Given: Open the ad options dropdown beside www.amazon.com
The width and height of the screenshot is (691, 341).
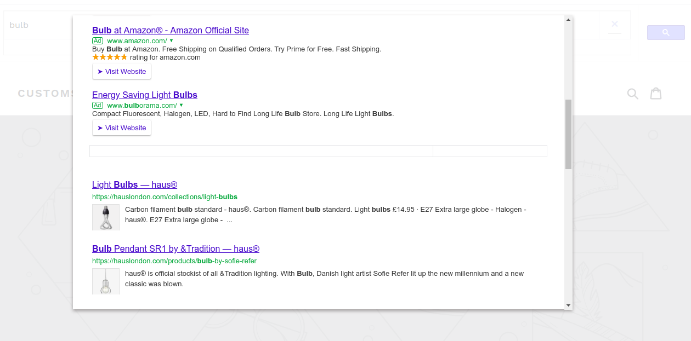Looking at the screenshot, I should (171, 41).
